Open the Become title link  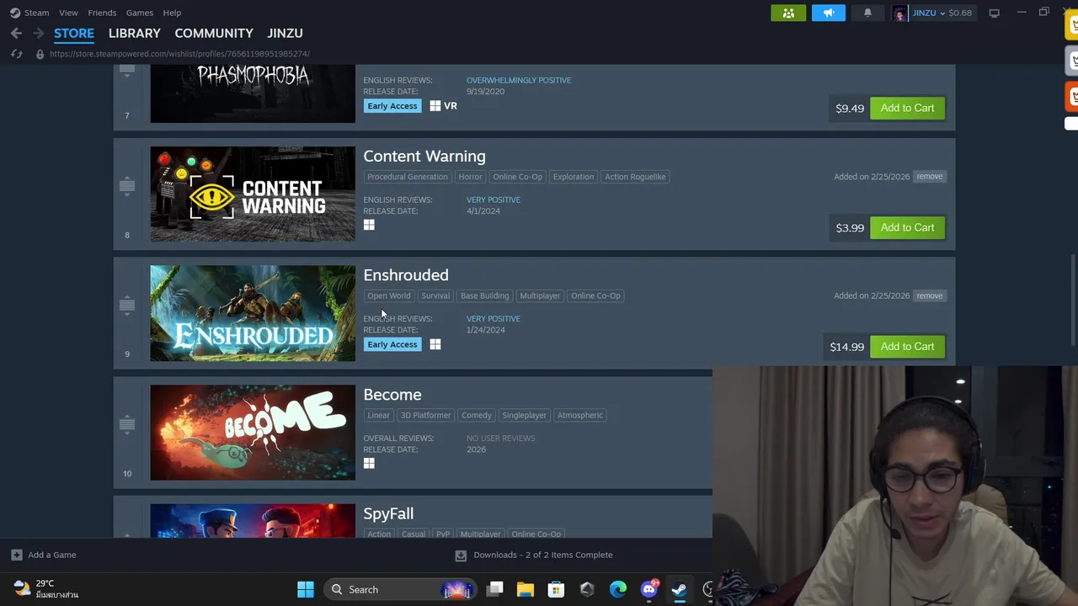tap(392, 395)
